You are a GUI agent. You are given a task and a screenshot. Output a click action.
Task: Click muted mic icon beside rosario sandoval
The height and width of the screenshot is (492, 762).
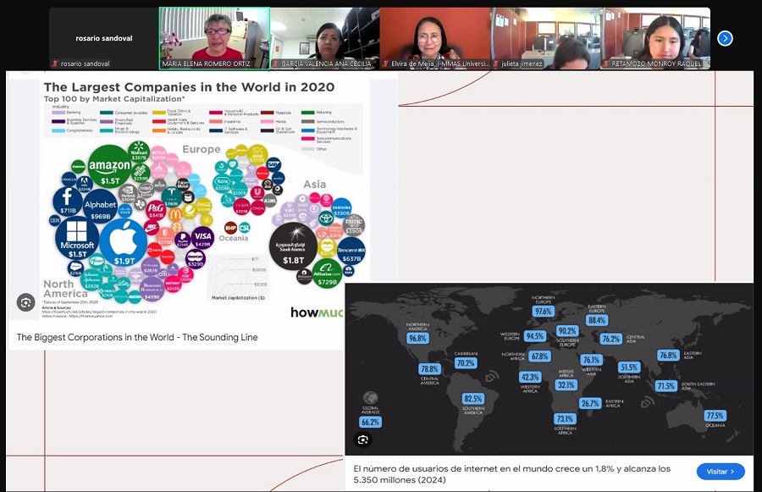(55, 64)
